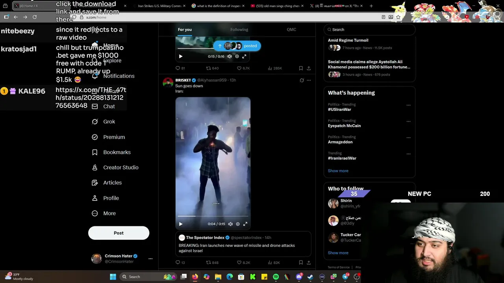Open the 'old man sings' YouTube tab
Screen dimensions: 504x283
point(277,6)
